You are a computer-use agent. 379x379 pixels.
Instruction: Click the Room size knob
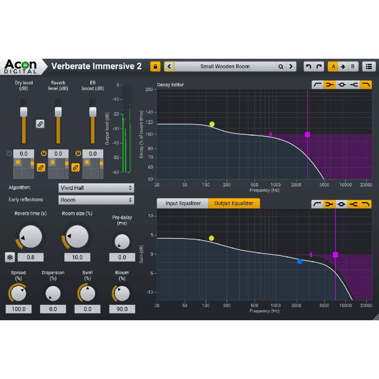click(x=77, y=236)
